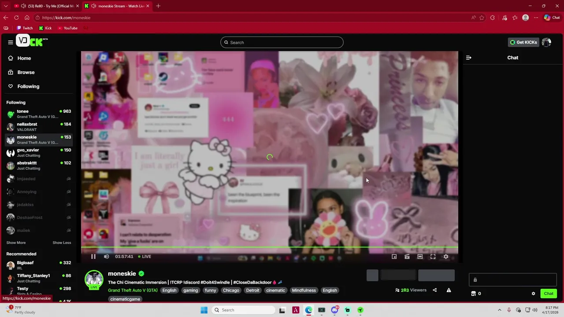Screen dimensions: 564x317
Task: Mute the stream volume speaker
Action: click(106, 256)
